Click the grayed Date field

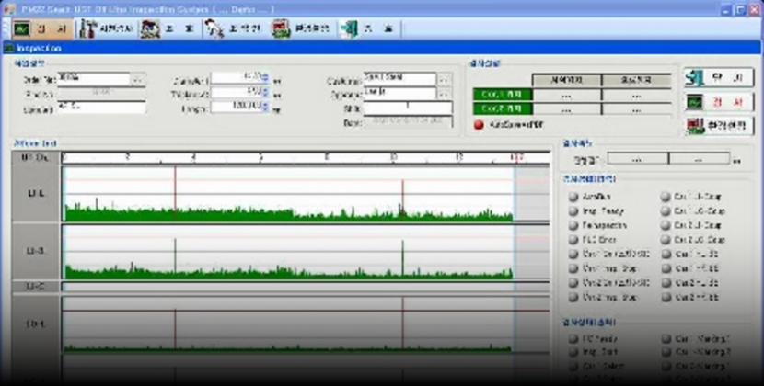[408, 121]
